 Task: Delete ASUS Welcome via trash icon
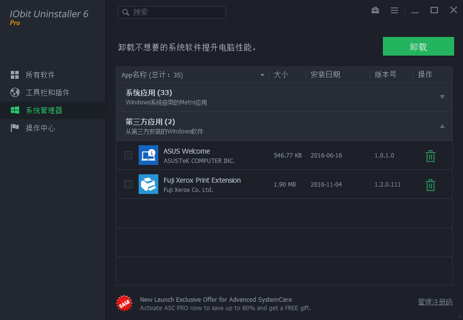(430, 156)
